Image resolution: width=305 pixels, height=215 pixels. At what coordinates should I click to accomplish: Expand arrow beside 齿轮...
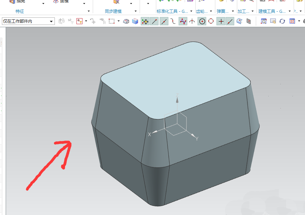coord(211,11)
